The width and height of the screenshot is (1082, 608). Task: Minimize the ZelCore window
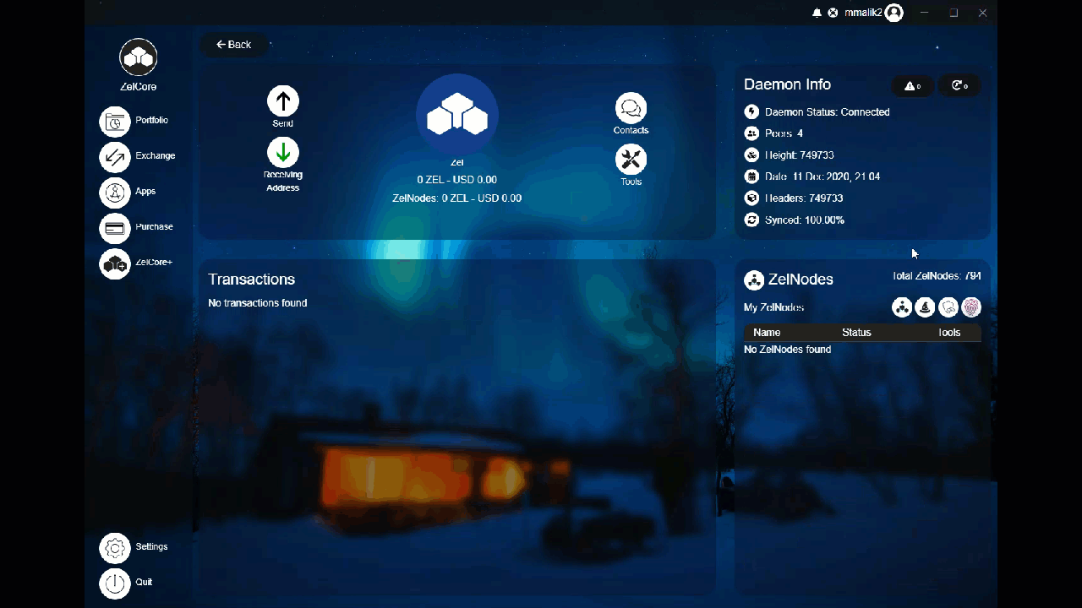(x=925, y=13)
